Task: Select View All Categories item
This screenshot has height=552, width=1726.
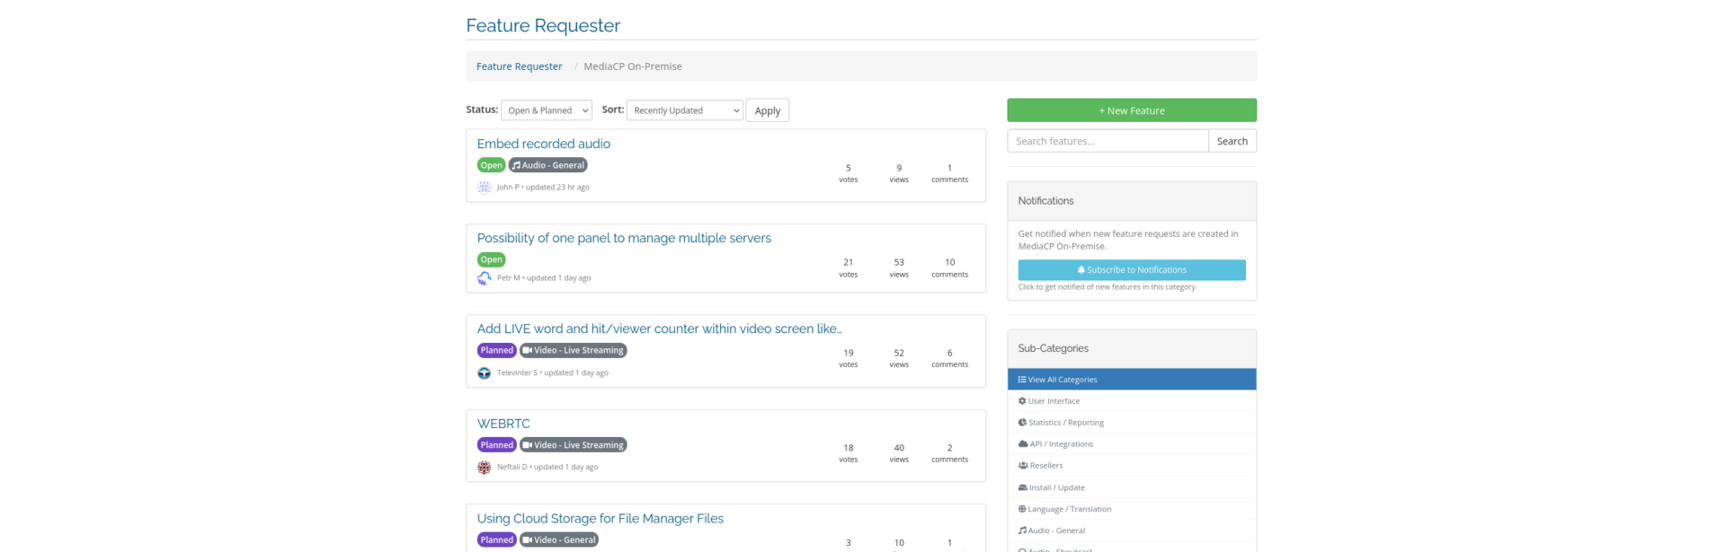Action: 1062,380
